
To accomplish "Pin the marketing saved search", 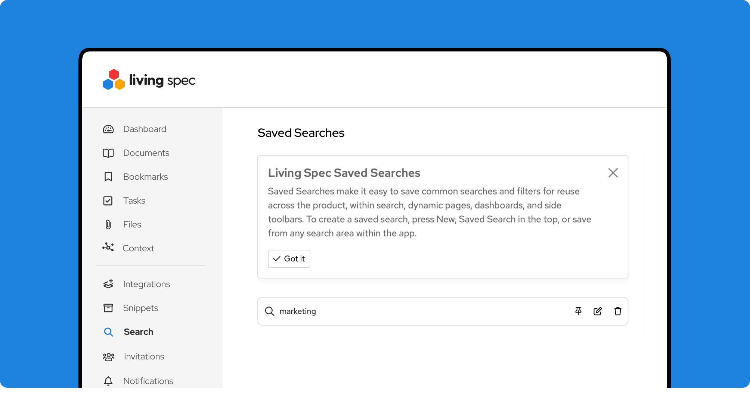I will tap(578, 311).
